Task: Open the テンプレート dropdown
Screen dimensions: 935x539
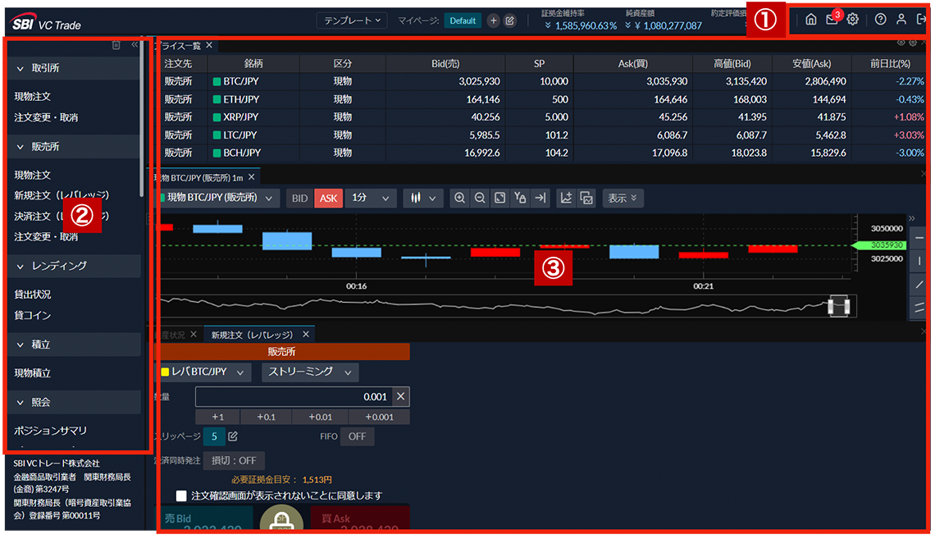Action: (352, 21)
